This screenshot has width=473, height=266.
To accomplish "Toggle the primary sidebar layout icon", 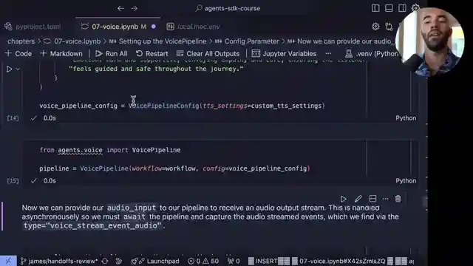I will [375, 8].
